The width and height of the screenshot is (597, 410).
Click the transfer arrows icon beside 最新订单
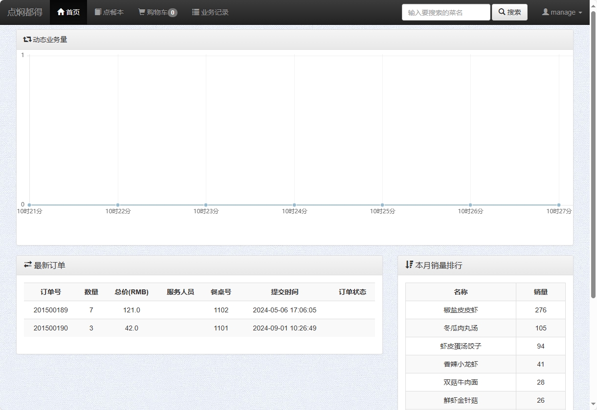pos(28,265)
